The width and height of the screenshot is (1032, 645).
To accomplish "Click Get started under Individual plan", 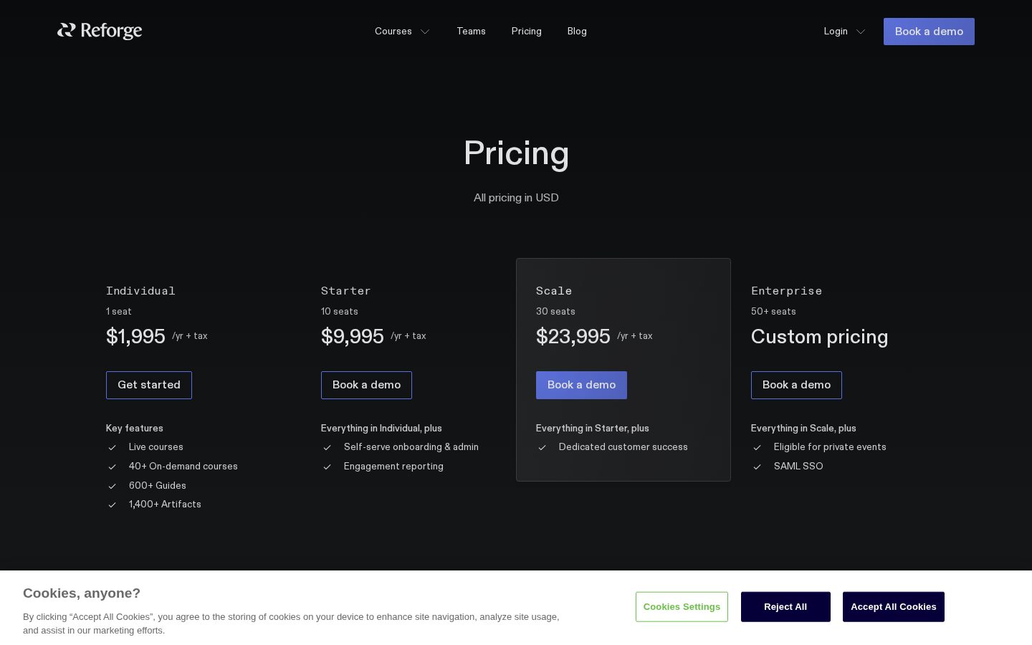I will pyautogui.click(x=149, y=385).
